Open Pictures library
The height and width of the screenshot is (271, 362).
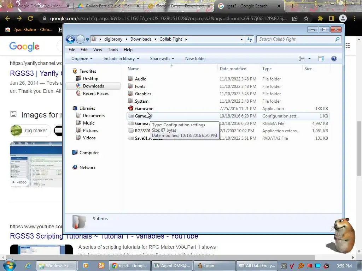click(x=90, y=130)
